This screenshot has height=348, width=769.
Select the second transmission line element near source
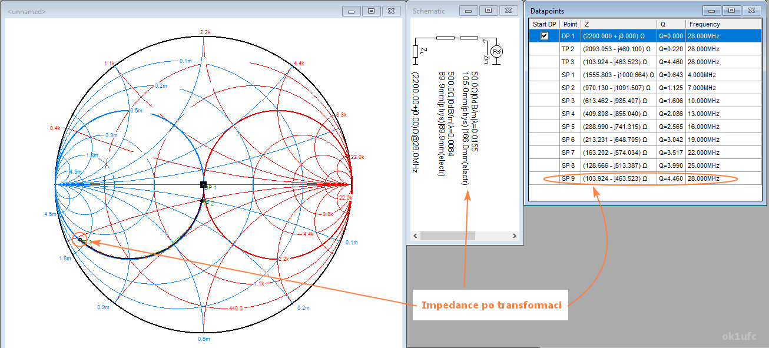point(469,37)
